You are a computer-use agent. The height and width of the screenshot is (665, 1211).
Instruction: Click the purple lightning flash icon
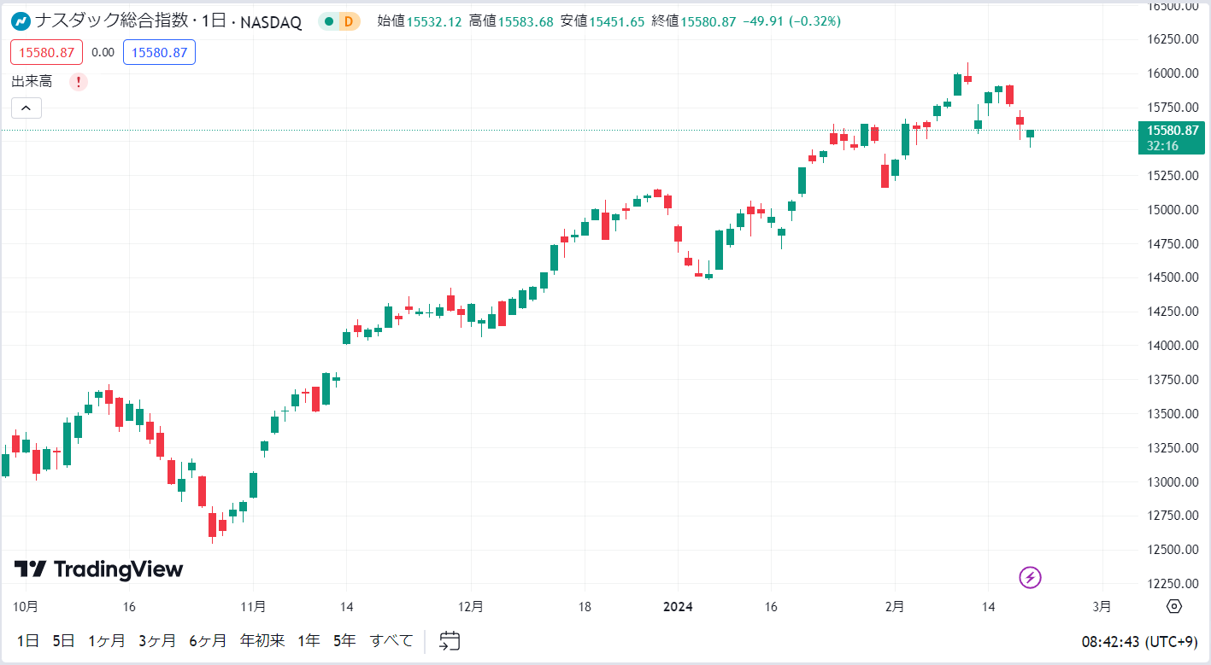click(1031, 578)
